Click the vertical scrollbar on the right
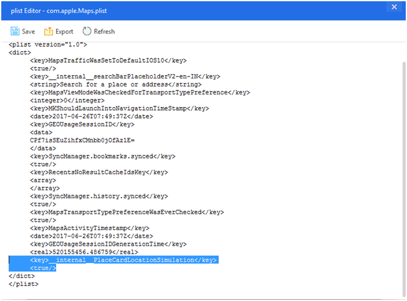The width and height of the screenshot is (407, 301). coord(404,179)
